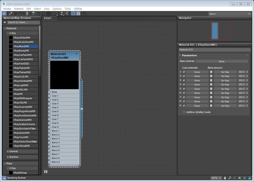Open the Edit menu
Screen dimensions: 254x182
pos(29,9)
